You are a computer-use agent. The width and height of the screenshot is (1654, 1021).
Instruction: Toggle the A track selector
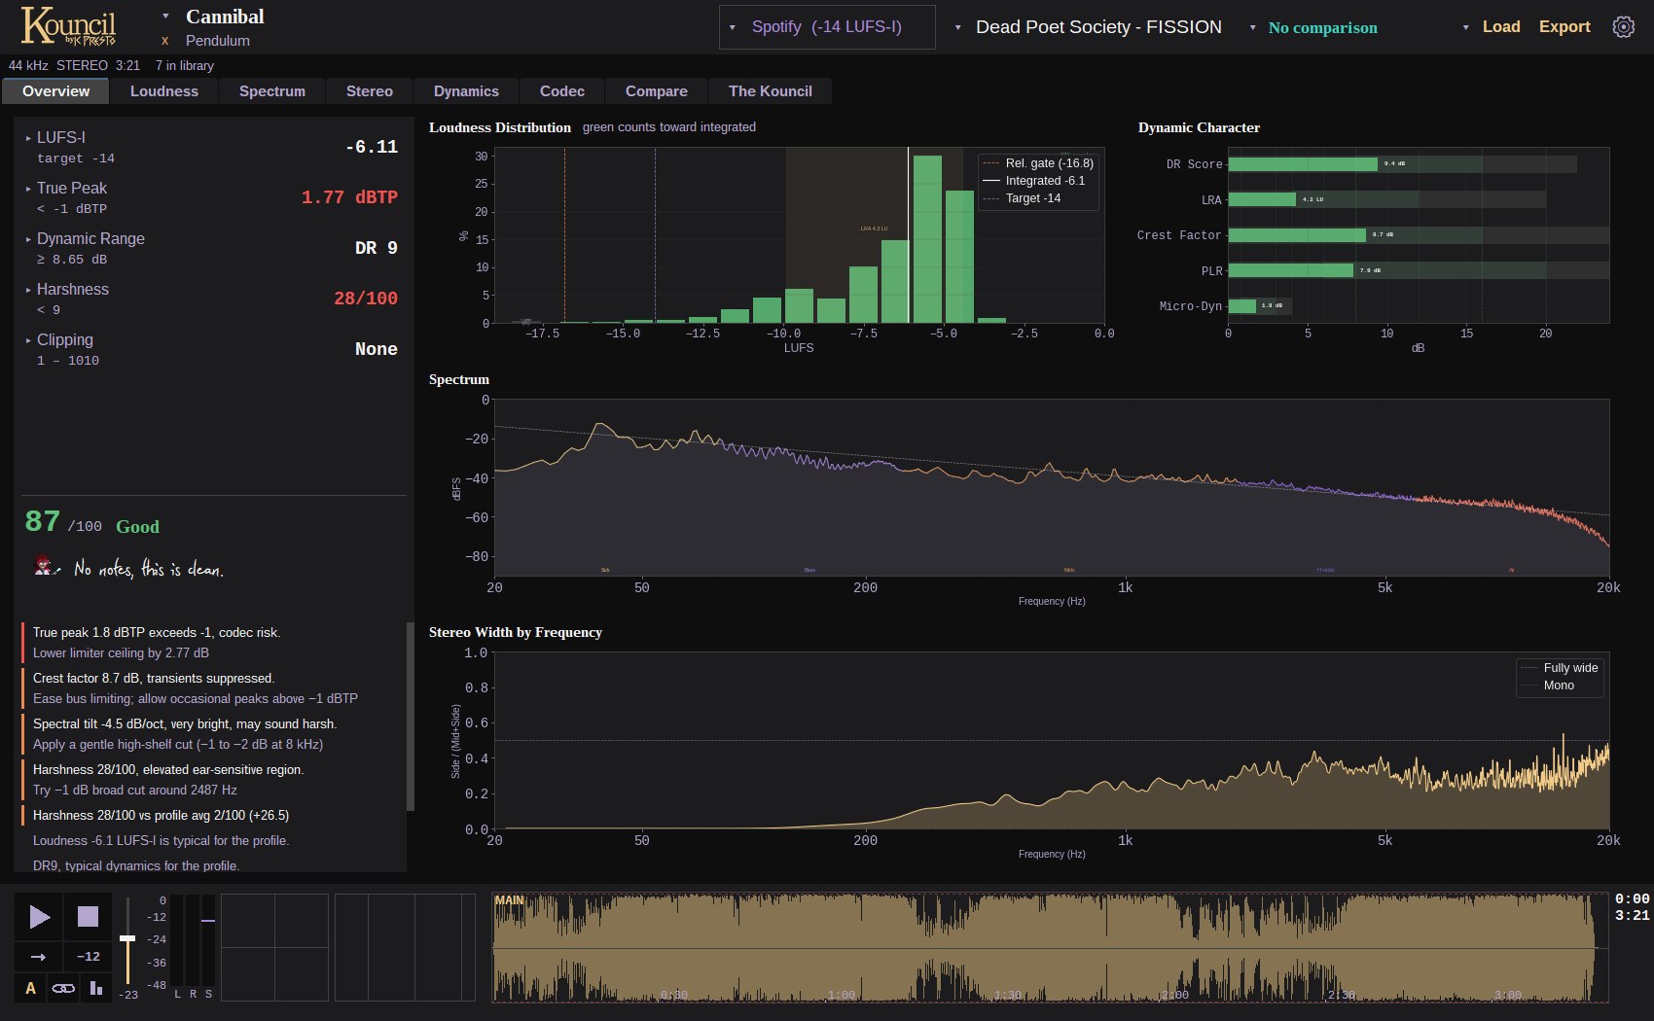pos(30,988)
